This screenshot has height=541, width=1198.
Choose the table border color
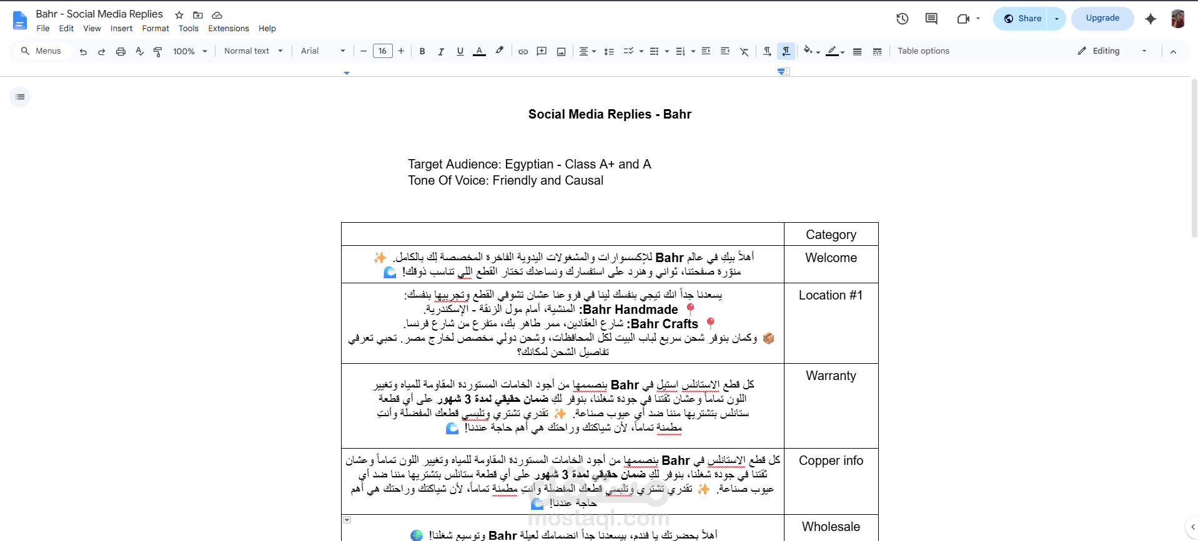pos(835,51)
